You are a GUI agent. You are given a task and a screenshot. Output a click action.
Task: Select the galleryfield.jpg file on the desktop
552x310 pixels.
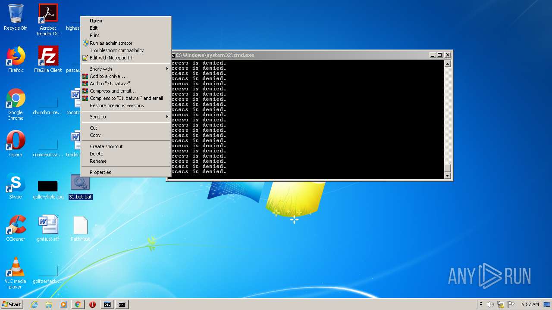(x=48, y=189)
